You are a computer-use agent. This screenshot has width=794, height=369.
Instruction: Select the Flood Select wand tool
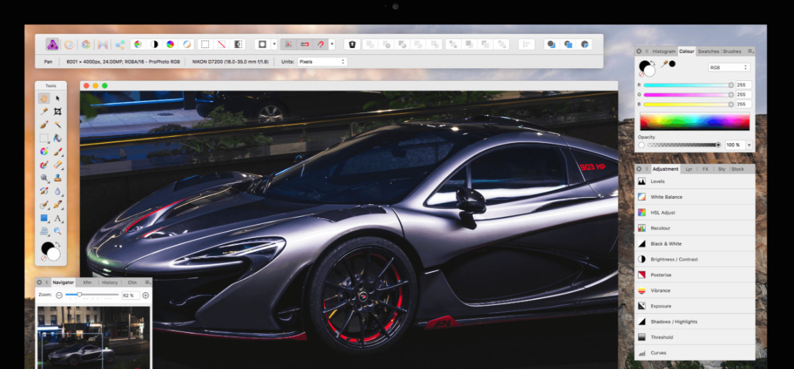point(58,125)
